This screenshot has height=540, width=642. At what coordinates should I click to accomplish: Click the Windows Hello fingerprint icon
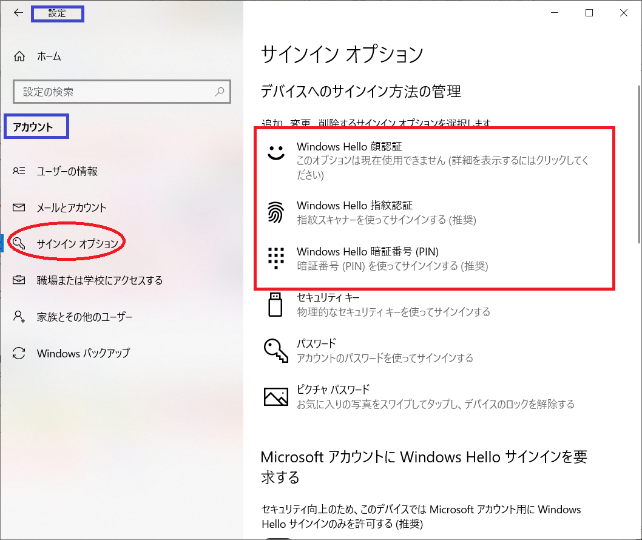coord(276,212)
